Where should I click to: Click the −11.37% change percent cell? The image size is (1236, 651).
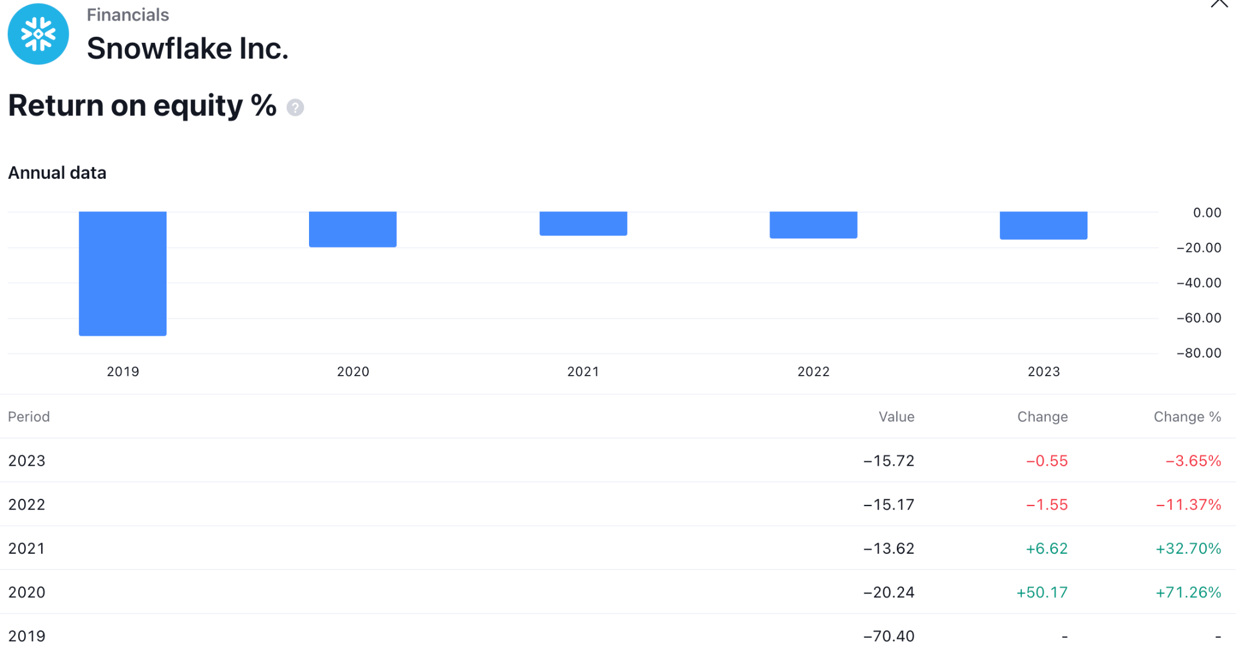(x=1188, y=504)
